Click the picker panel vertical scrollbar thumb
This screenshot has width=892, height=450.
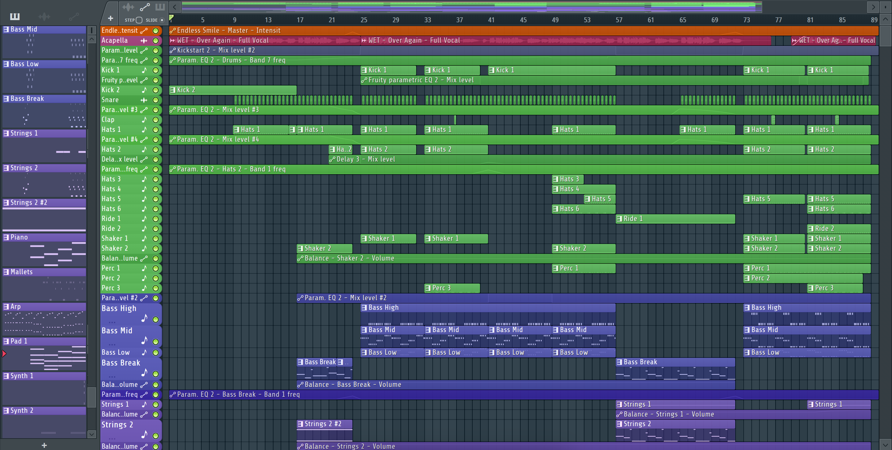click(x=91, y=397)
